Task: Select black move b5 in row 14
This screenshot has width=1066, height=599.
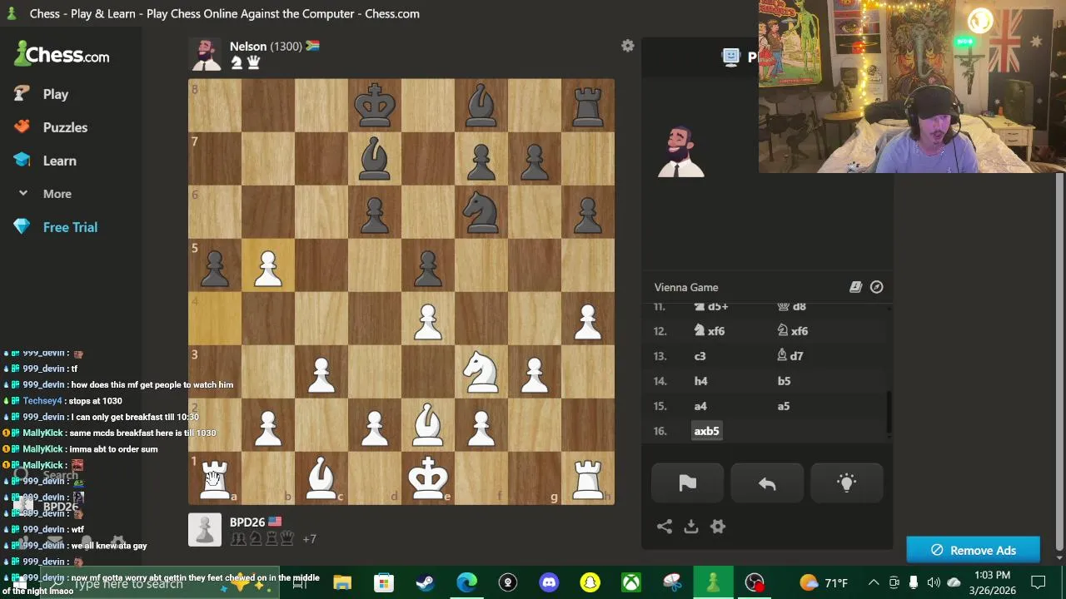Action: pyautogui.click(x=784, y=381)
